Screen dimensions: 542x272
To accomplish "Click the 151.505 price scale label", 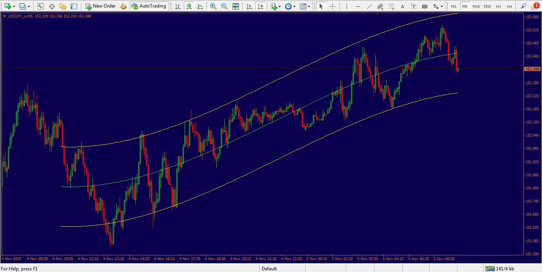I will [532, 254].
